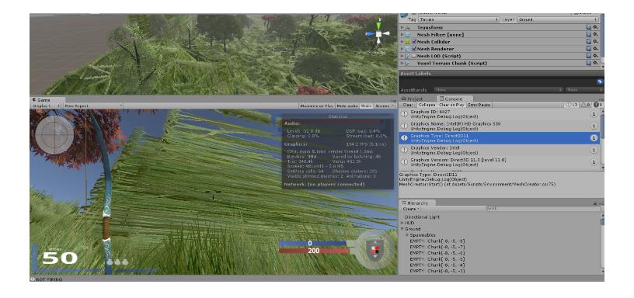Open Mesh Renderer help icon

pos(588,49)
